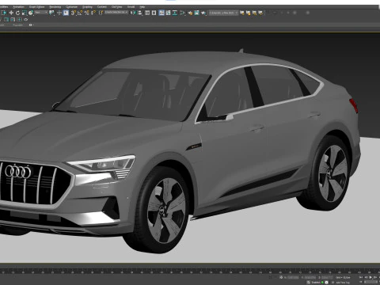Open Edit Named Selection Sets
The image size is (380, 285).
[x=101, y=13]
